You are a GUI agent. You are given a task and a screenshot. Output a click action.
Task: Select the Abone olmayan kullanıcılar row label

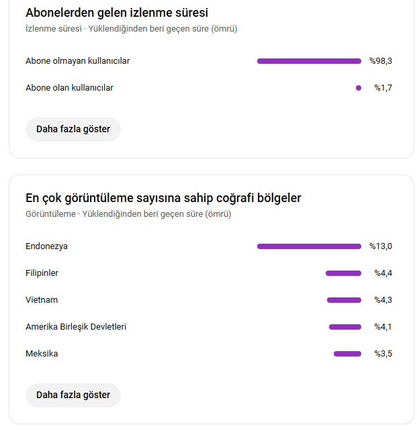[77, 60]
